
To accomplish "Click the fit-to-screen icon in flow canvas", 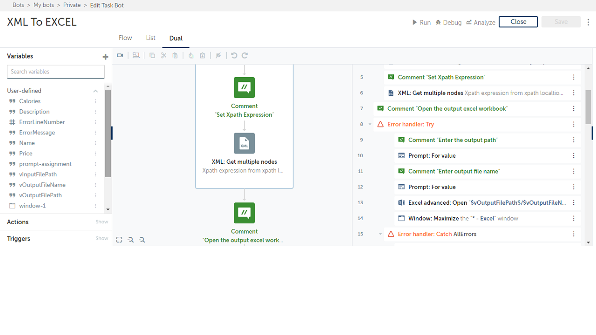I will coord(119,240).
